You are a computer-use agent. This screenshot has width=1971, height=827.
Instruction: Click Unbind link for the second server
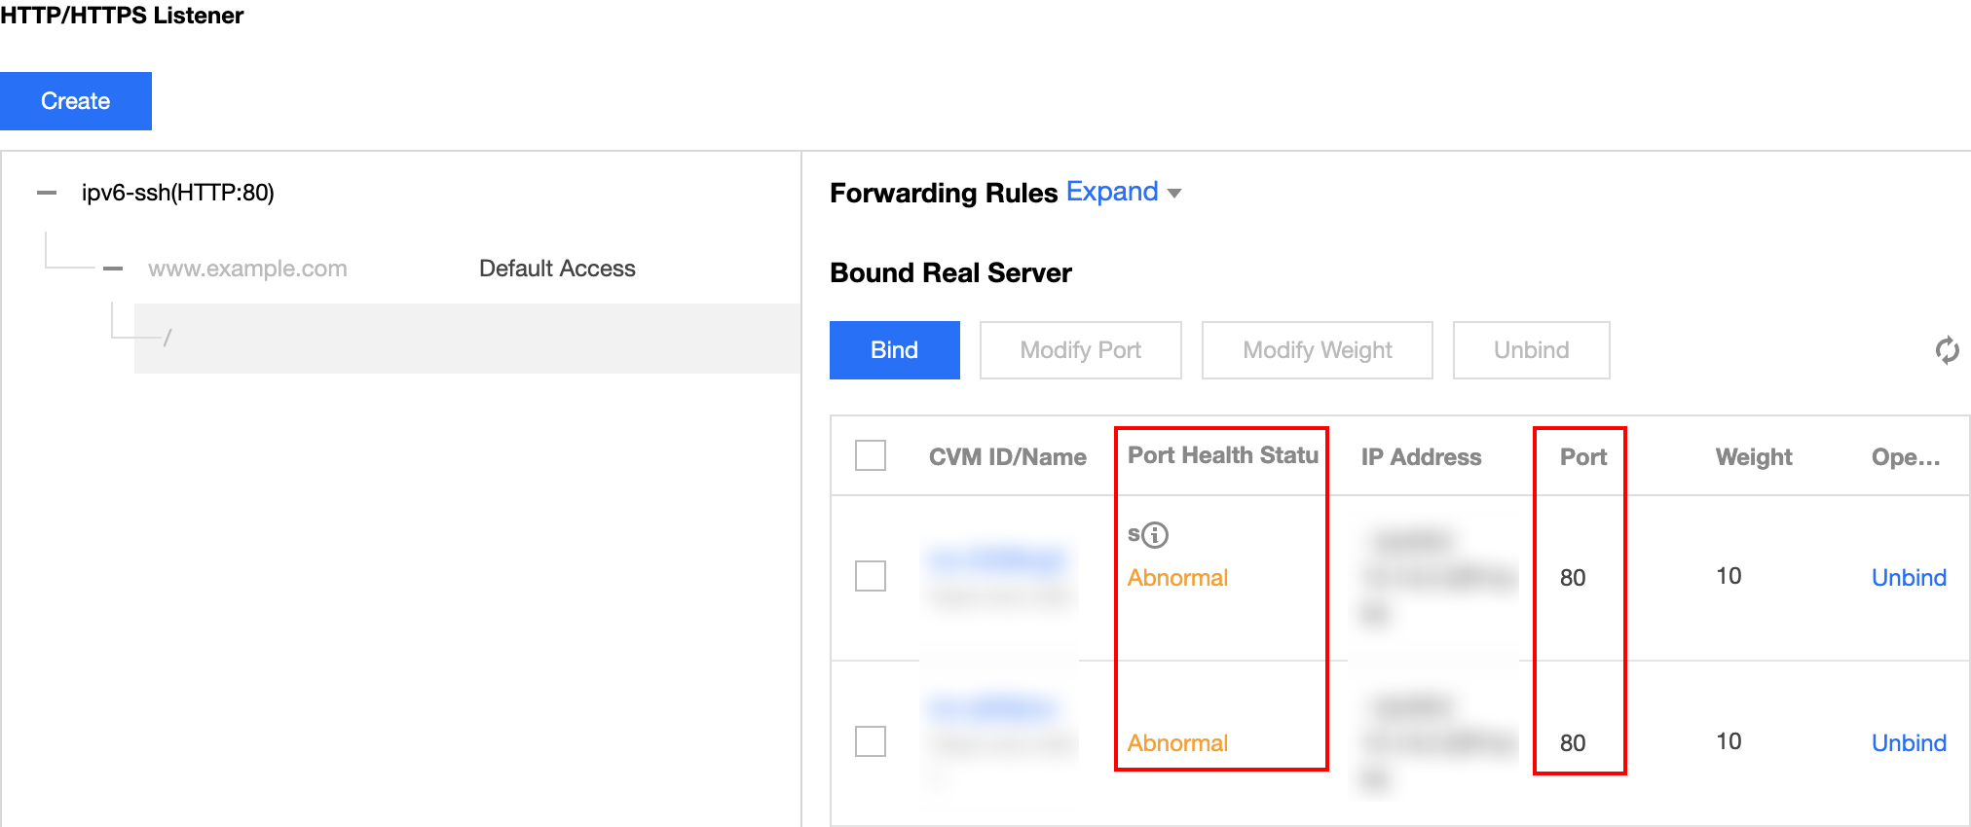(x=1909, y=743)
